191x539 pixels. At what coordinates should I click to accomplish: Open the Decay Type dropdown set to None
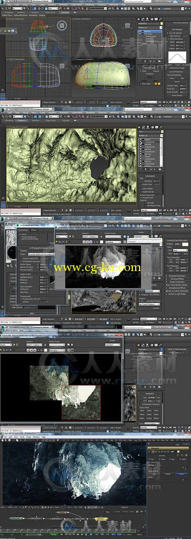click(180, 250)
